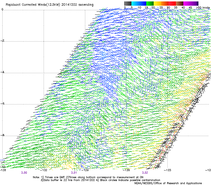Click the blue 10-15 knots color swatch
This screenshot has height=185, width=211.
point(143,3)
